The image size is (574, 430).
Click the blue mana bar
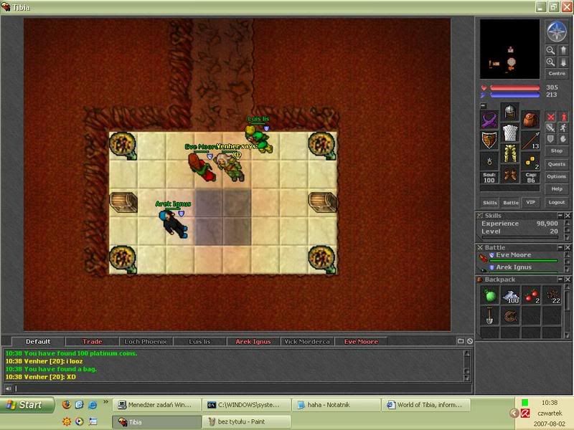(x=514, y=95)
